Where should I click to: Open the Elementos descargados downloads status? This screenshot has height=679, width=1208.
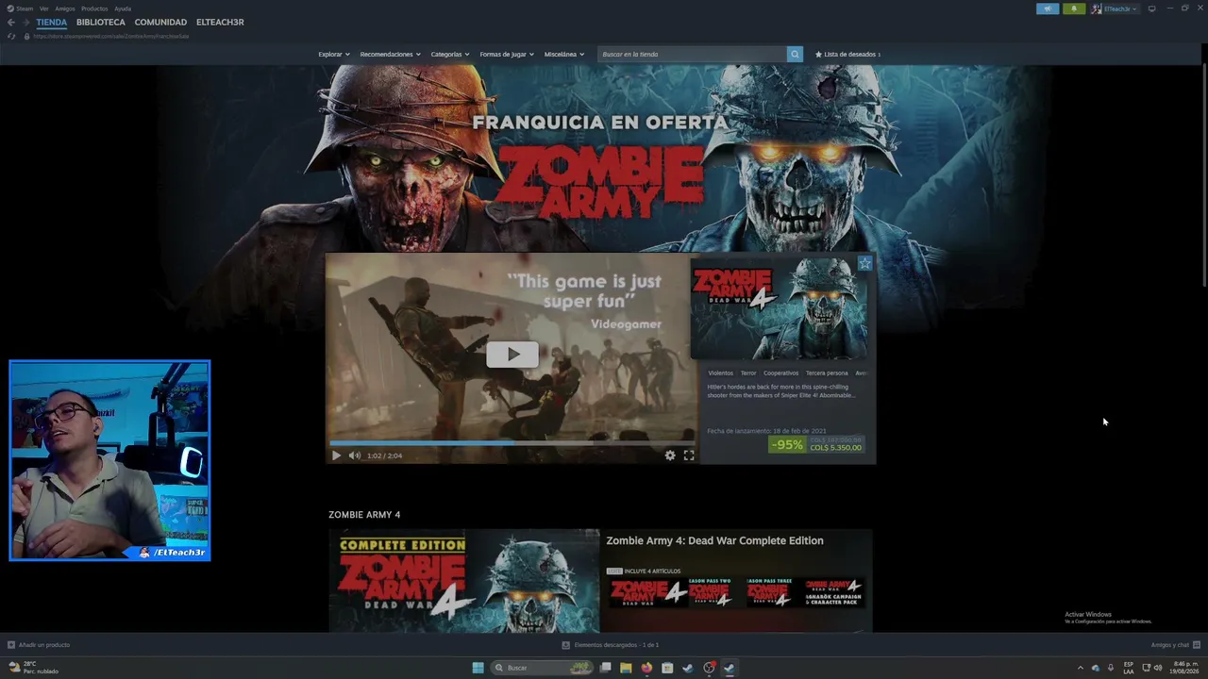(x=611, y=645)
